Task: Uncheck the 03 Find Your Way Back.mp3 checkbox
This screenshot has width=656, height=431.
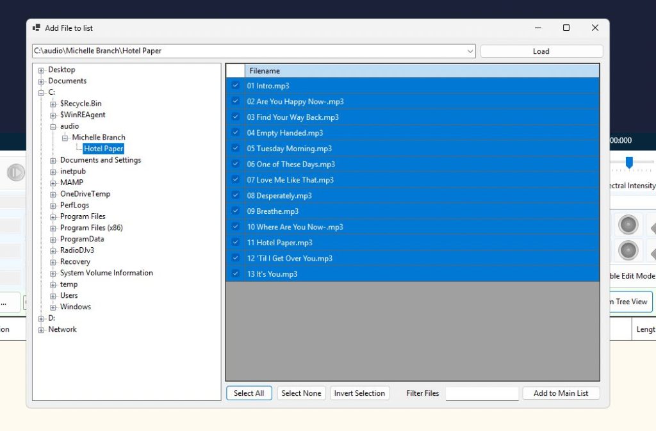Action: click(235, 117)
